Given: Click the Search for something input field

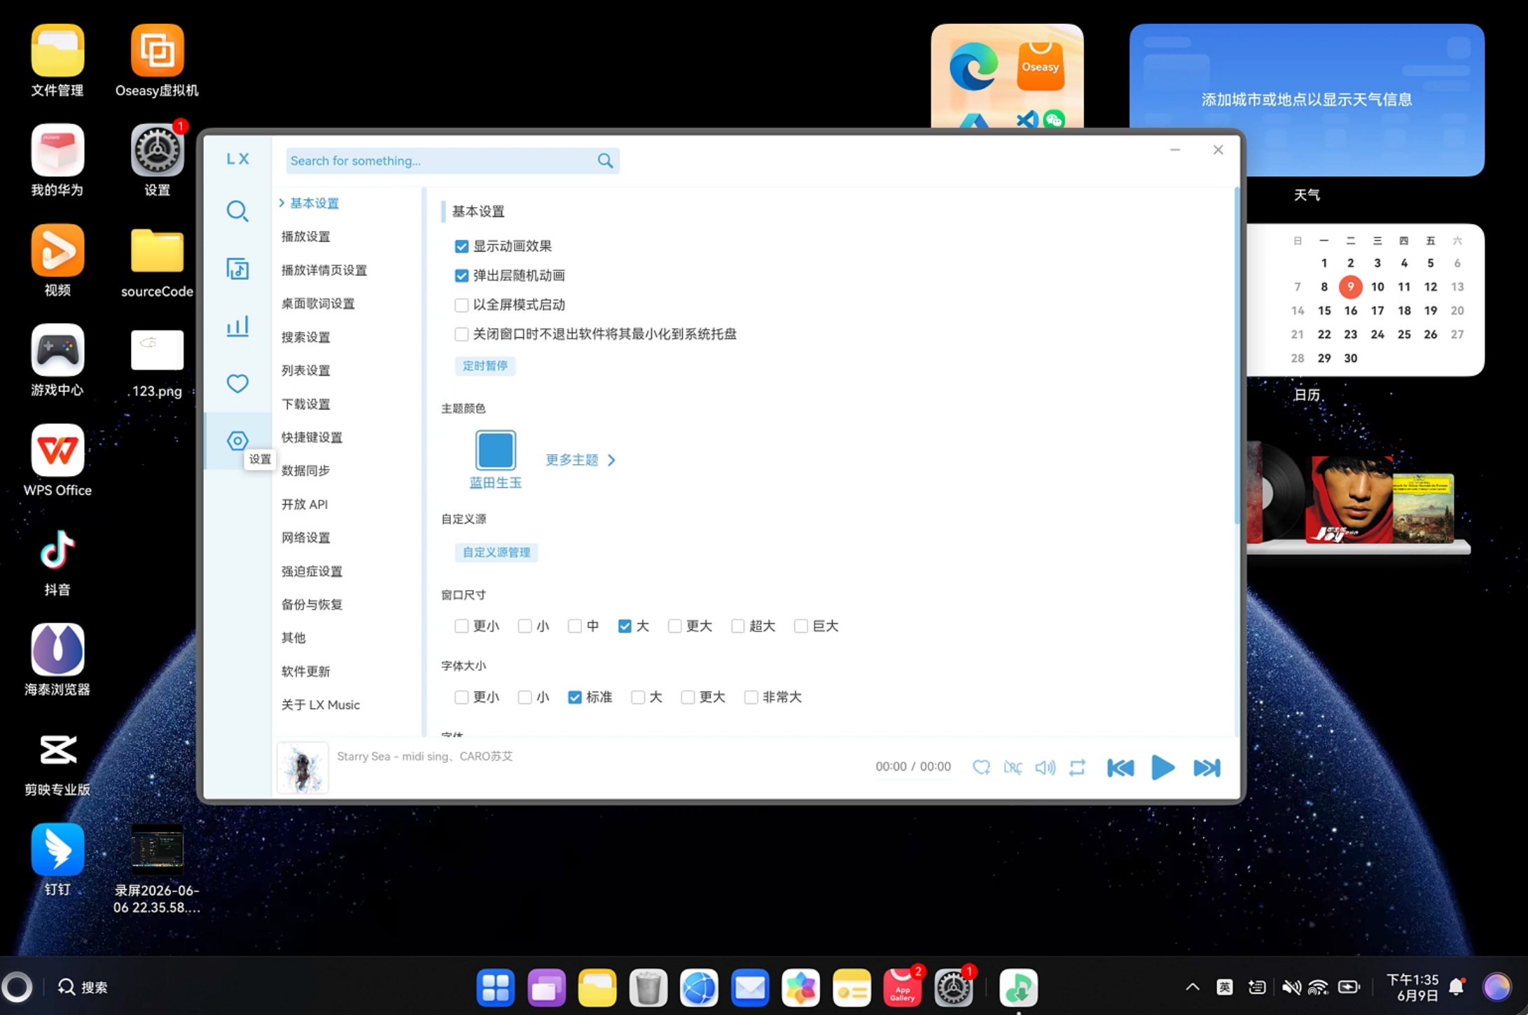Looking at the screenshot, I should (441, 161).
